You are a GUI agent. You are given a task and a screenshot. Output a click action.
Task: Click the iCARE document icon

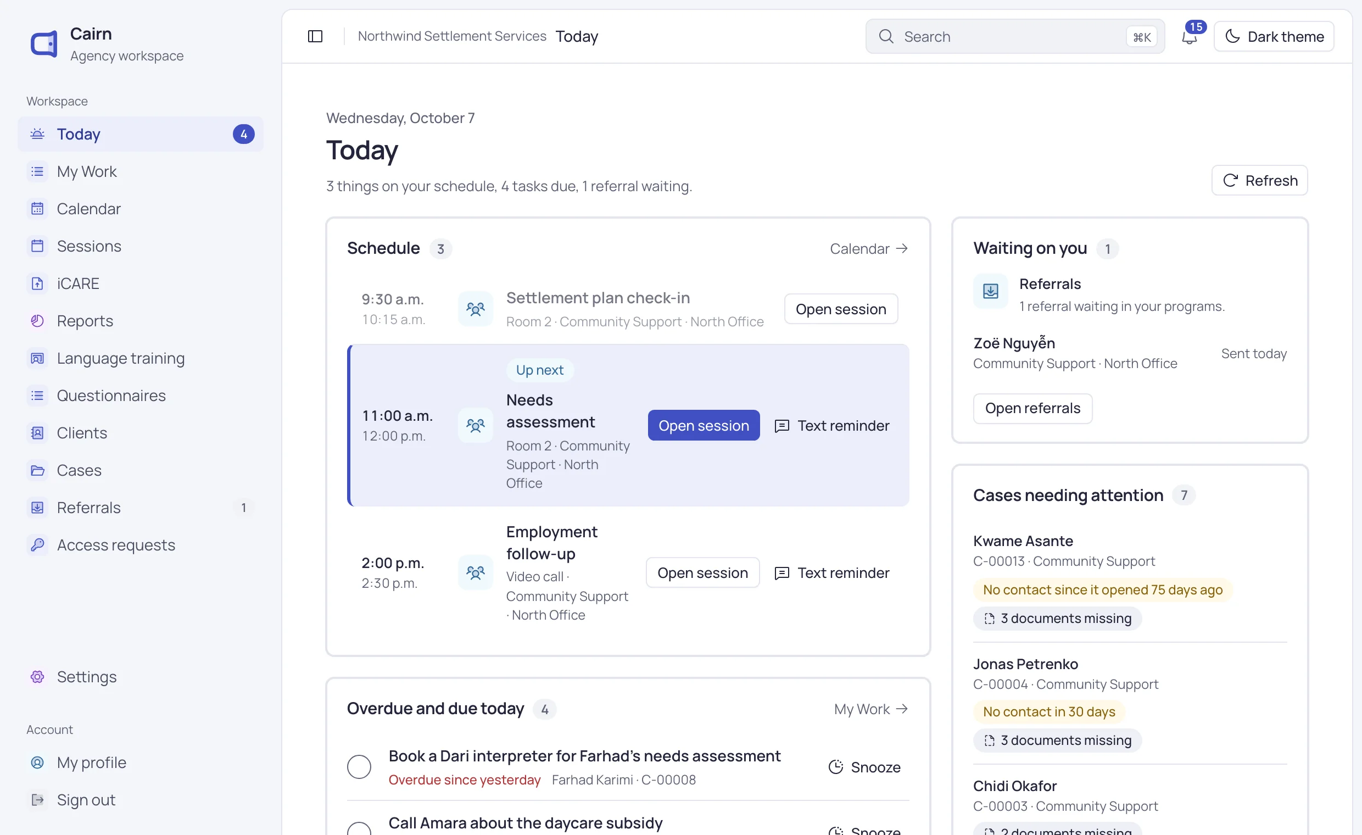[37, 283]
